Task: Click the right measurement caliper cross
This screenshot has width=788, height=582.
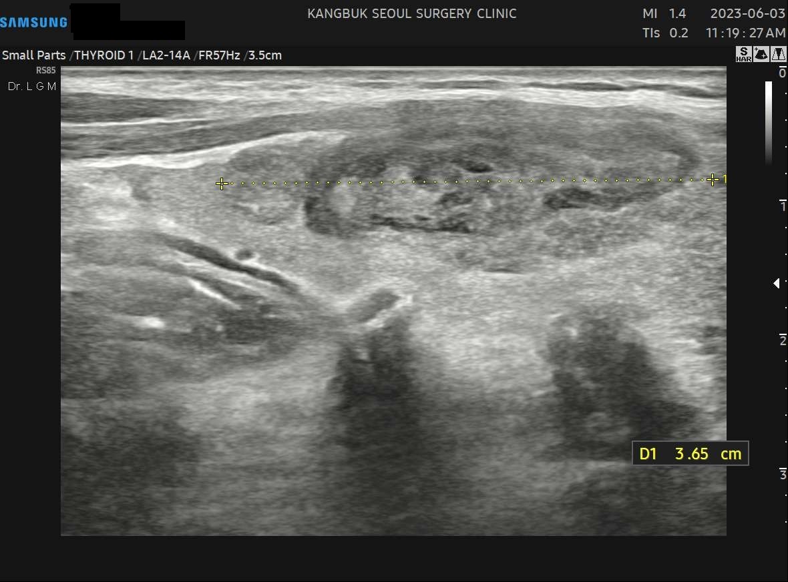Action: click(713, 180)
